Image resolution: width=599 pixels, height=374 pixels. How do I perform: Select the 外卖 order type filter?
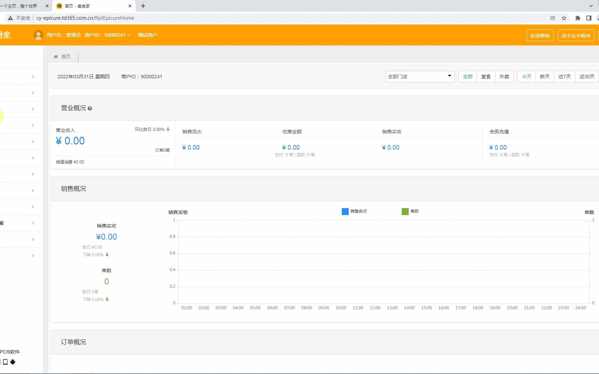pos(504,77)
